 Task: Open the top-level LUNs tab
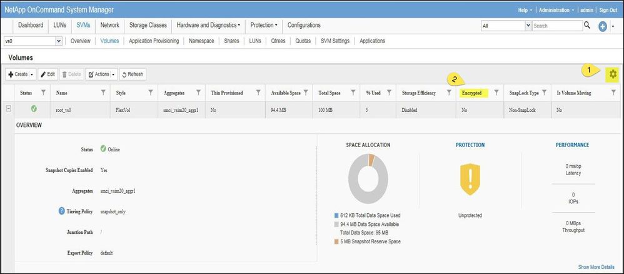(59, 25)
